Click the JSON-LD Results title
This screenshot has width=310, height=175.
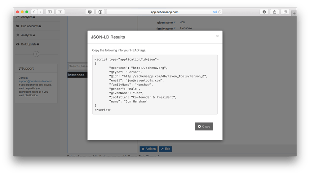click(x=108, y=37)
